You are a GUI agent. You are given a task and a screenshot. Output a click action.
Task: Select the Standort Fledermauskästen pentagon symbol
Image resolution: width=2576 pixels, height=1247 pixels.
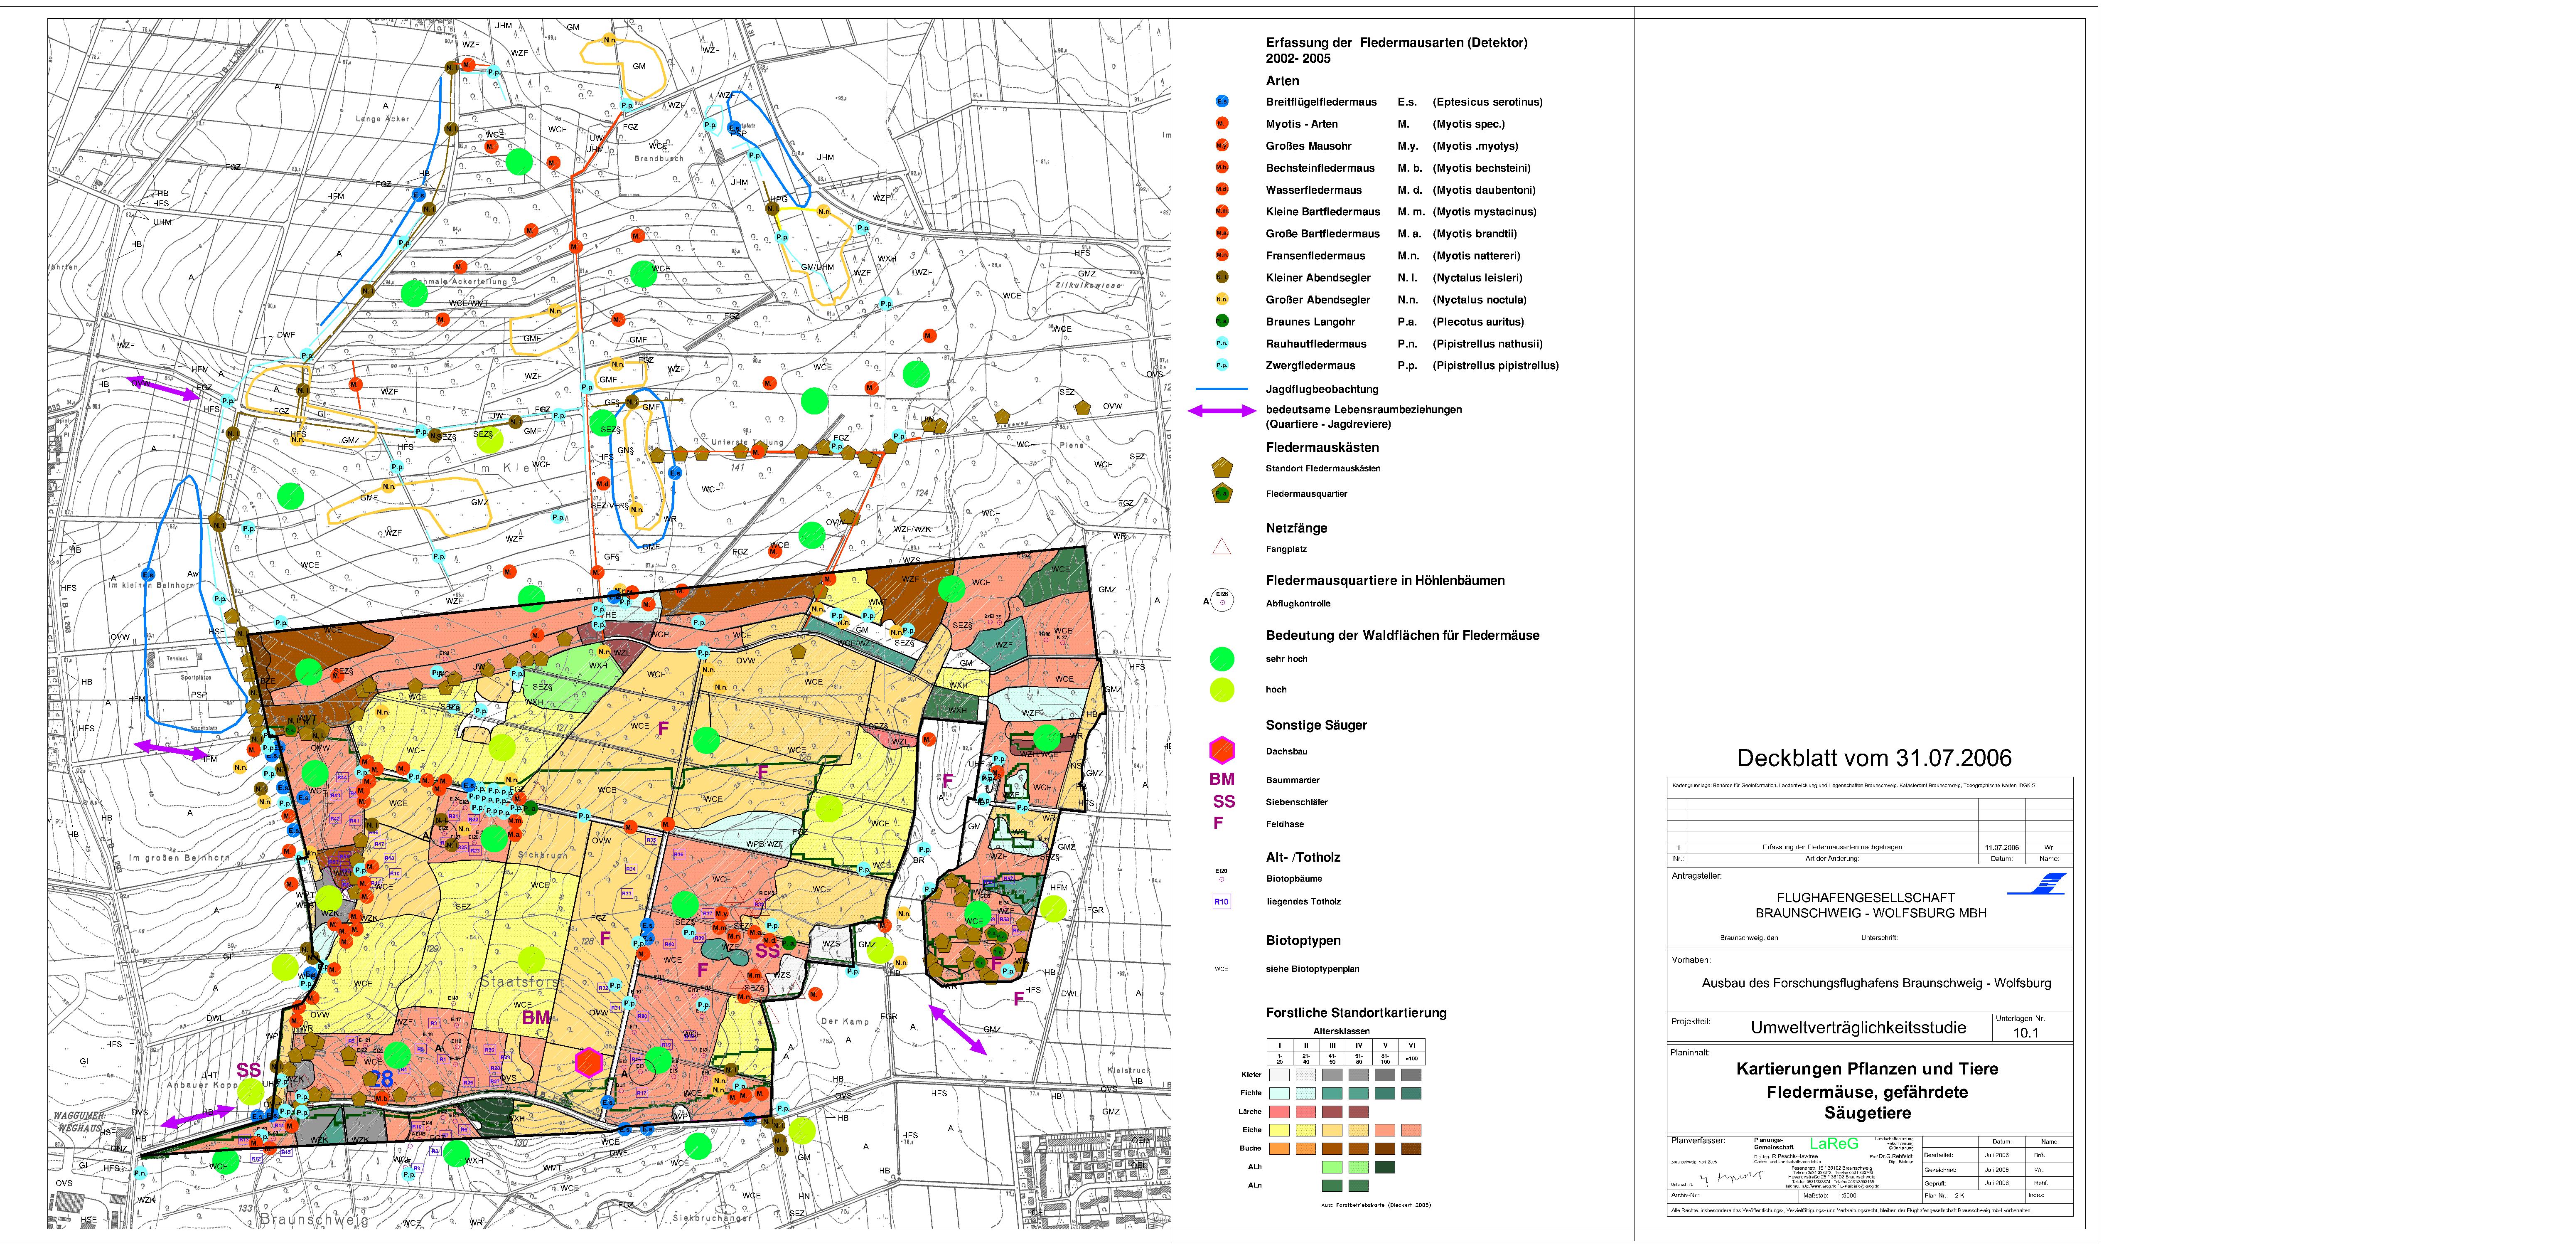pos(1222,468)
